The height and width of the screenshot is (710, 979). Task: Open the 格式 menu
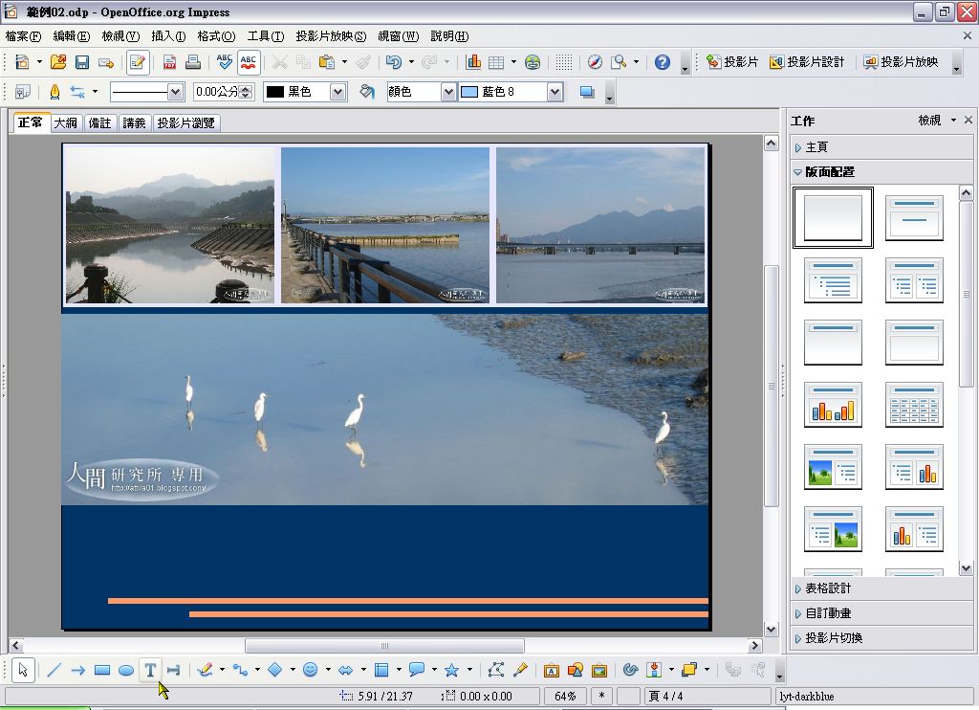click(x=216, y=36)
